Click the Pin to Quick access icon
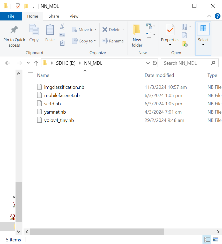The height and width of the screenshot is (244, 222). (14, 30)
